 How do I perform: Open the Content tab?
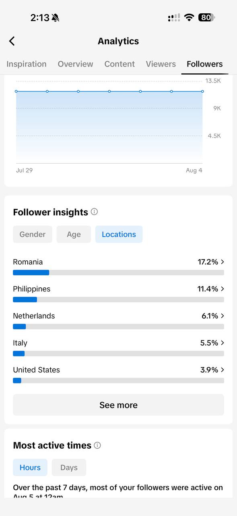pyautogui.click(x=120, y=64)
